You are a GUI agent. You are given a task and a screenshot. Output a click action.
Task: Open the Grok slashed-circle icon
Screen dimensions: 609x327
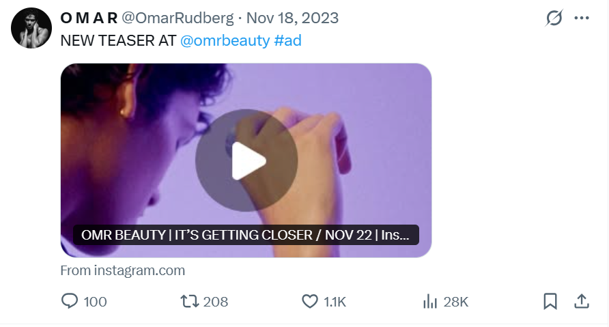(554, 18)
